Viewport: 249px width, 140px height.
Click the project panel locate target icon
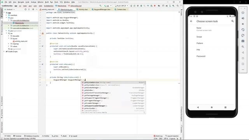(25, 9)
